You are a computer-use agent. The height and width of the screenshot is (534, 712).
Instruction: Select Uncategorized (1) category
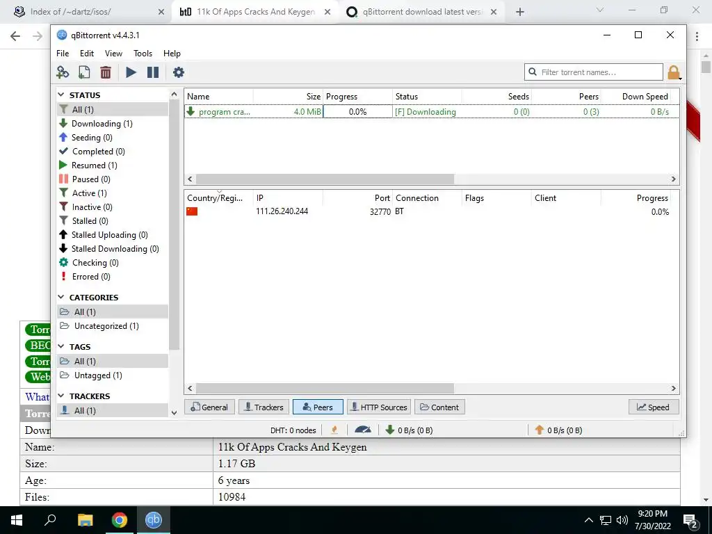[113, 326]
